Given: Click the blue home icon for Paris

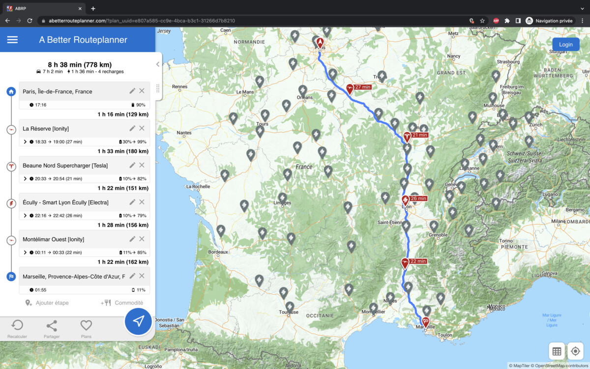Looking at the screenshot, I should point(11,92).
